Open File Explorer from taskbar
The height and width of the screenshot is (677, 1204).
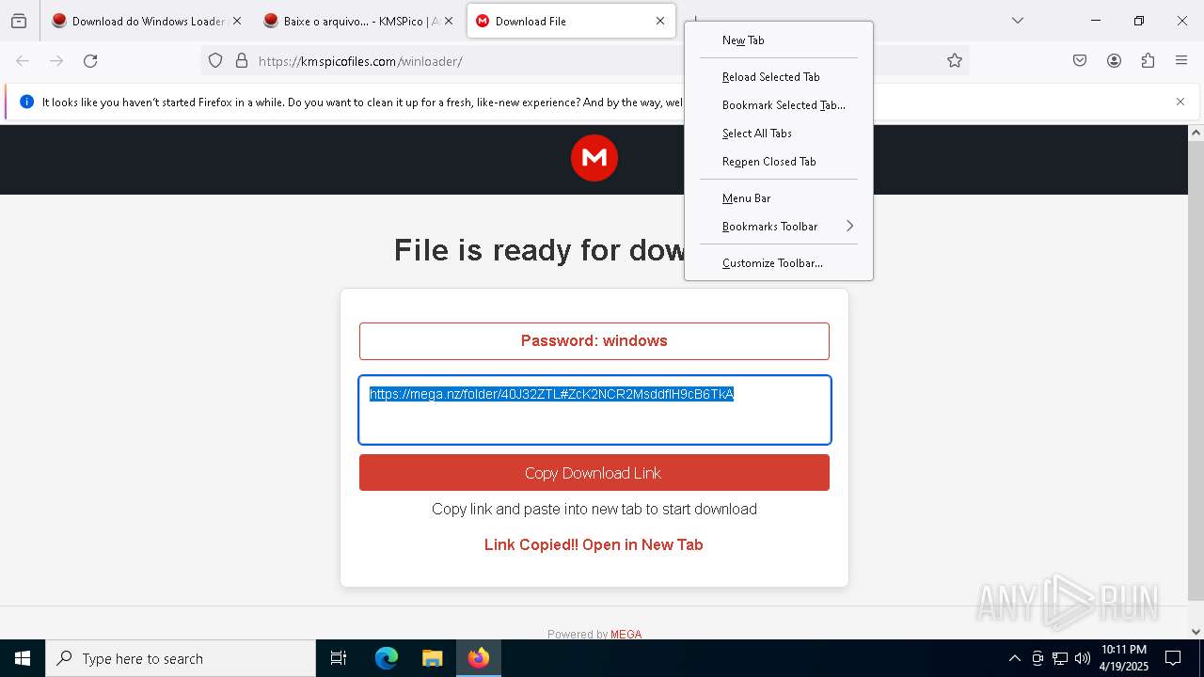pos(432,658)
